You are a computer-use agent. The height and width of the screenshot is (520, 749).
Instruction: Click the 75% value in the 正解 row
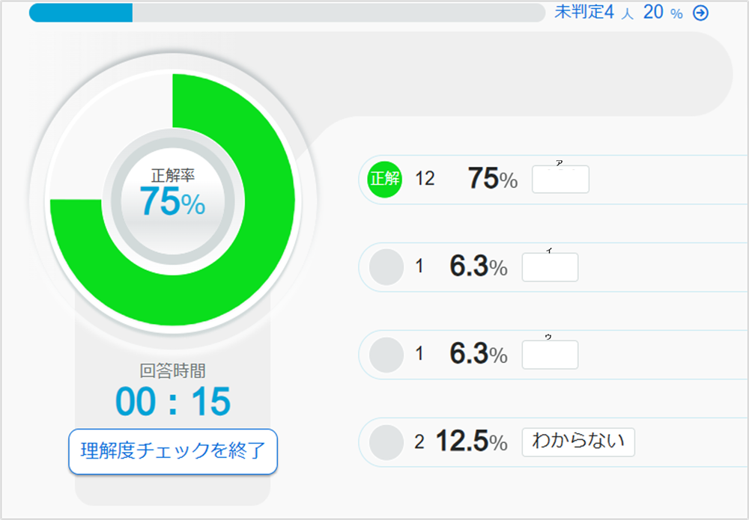492,180
